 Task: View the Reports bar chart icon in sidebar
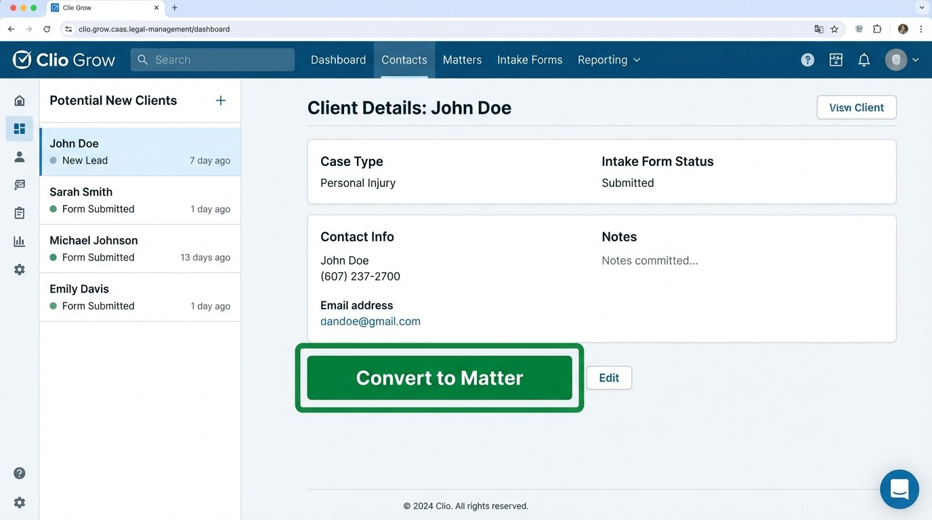point(19,241)
